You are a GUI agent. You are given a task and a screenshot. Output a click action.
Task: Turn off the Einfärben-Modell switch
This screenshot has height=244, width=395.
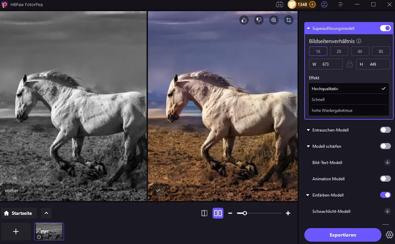(385, 195)
